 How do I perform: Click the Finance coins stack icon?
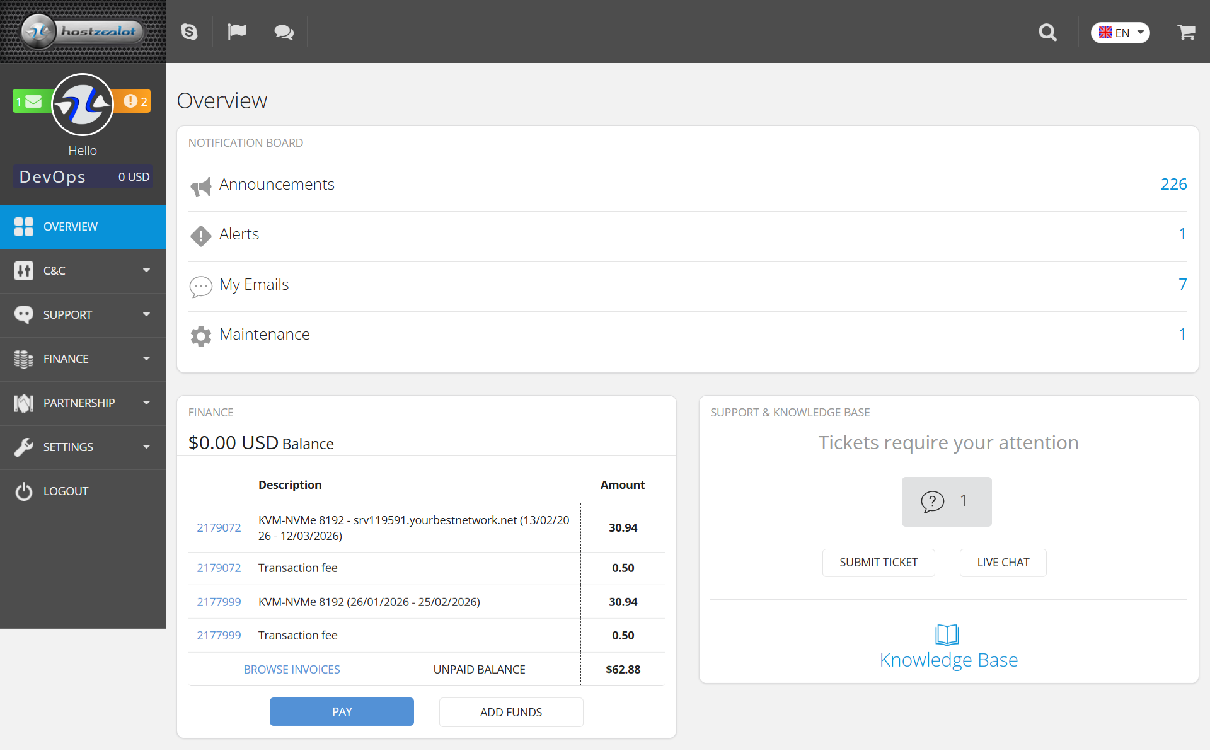24,359
